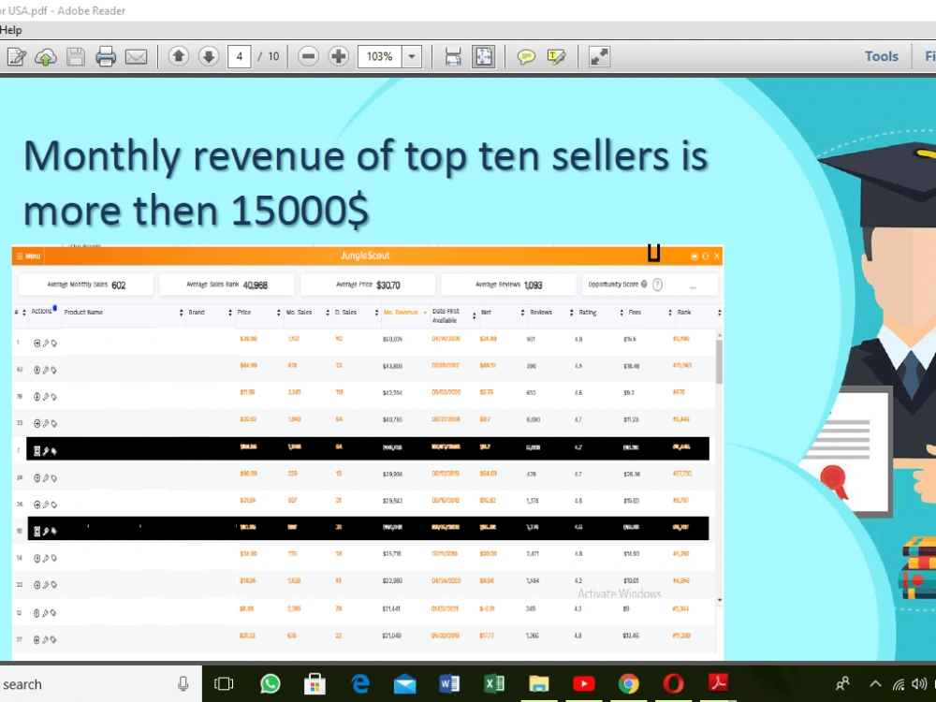The image size is (936, 702).
Task: Click the D. Sales column header
Action: (x=345, y=313)
